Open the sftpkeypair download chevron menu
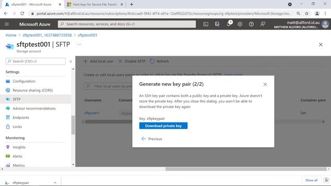The image size is (331, 186). 55,182
